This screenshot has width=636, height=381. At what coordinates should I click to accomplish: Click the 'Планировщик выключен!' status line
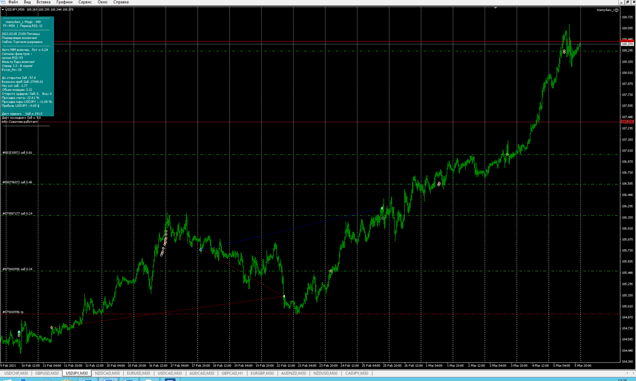click(x=19, y=38)
